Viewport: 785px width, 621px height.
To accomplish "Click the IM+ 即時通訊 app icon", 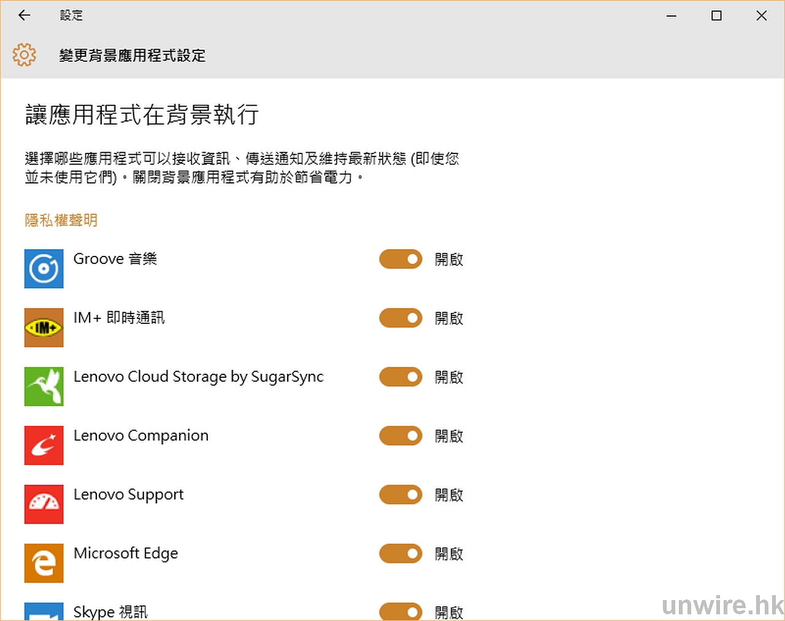I will point(44,328).
